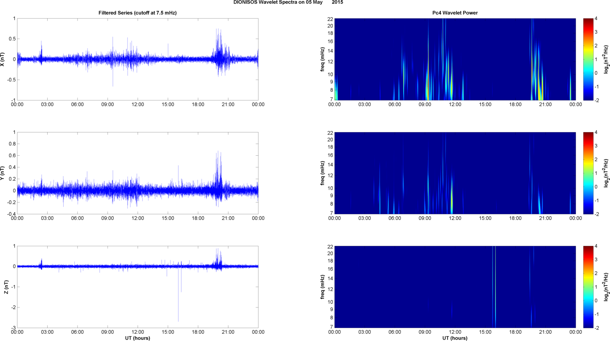This screenshot has height=341, width=610.
Task: Click 'UT (hours)' label under the Z series plot
Action: point(138,338)
